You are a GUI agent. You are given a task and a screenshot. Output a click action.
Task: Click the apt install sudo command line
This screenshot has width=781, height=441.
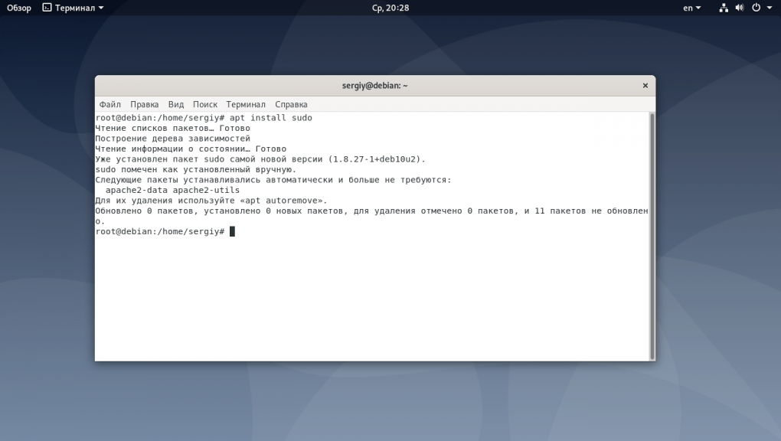coord(204,118)
